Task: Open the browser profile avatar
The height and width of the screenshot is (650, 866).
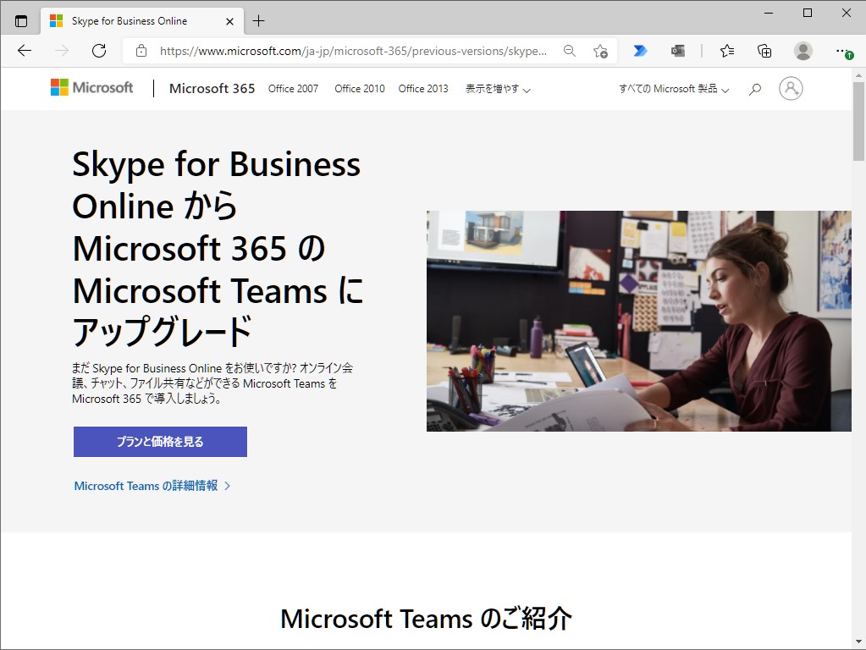Action: coord(803,51)
